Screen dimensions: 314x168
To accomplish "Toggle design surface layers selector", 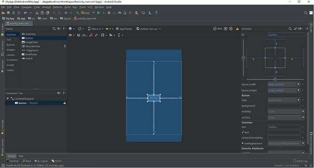I will point(72,29).
